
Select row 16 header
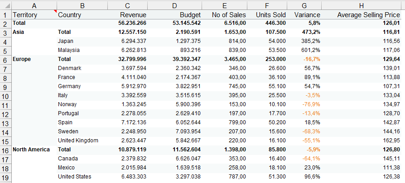point(6,150)
